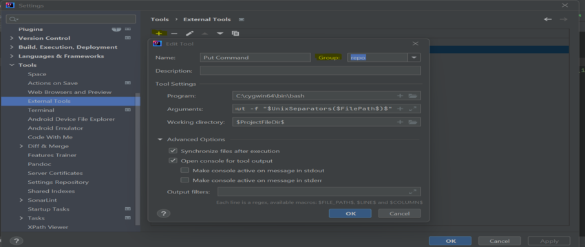The width and height of the screenshot is (585, 247).
Task: Uncheck Open console for tool output
Action: [x=173, y=161]
